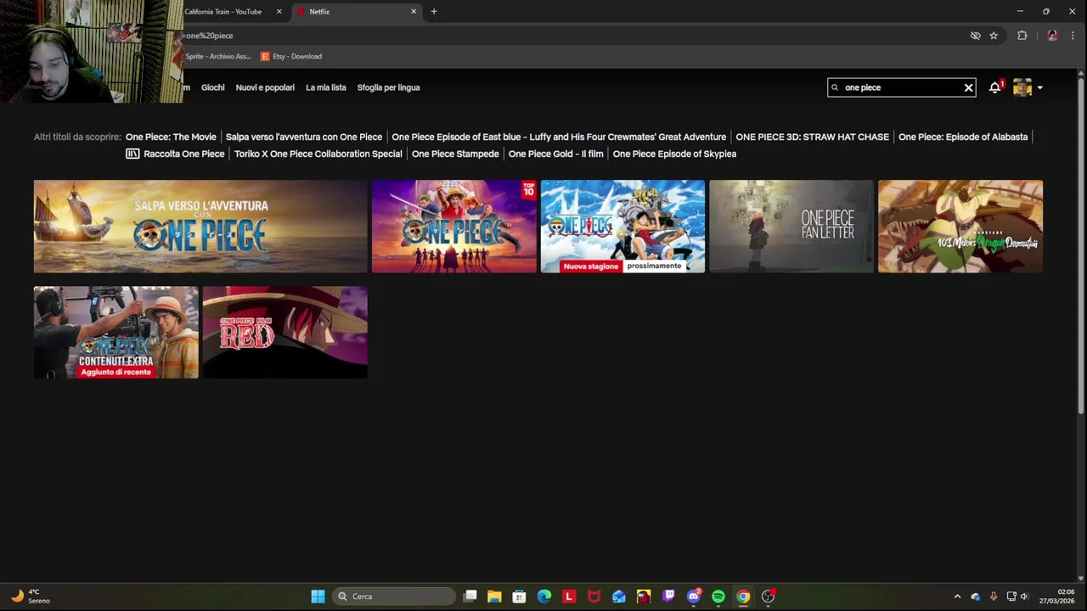Open Chrome three-dot menu
This screenshot has width=1087, height=611.
pos(1073,36)
